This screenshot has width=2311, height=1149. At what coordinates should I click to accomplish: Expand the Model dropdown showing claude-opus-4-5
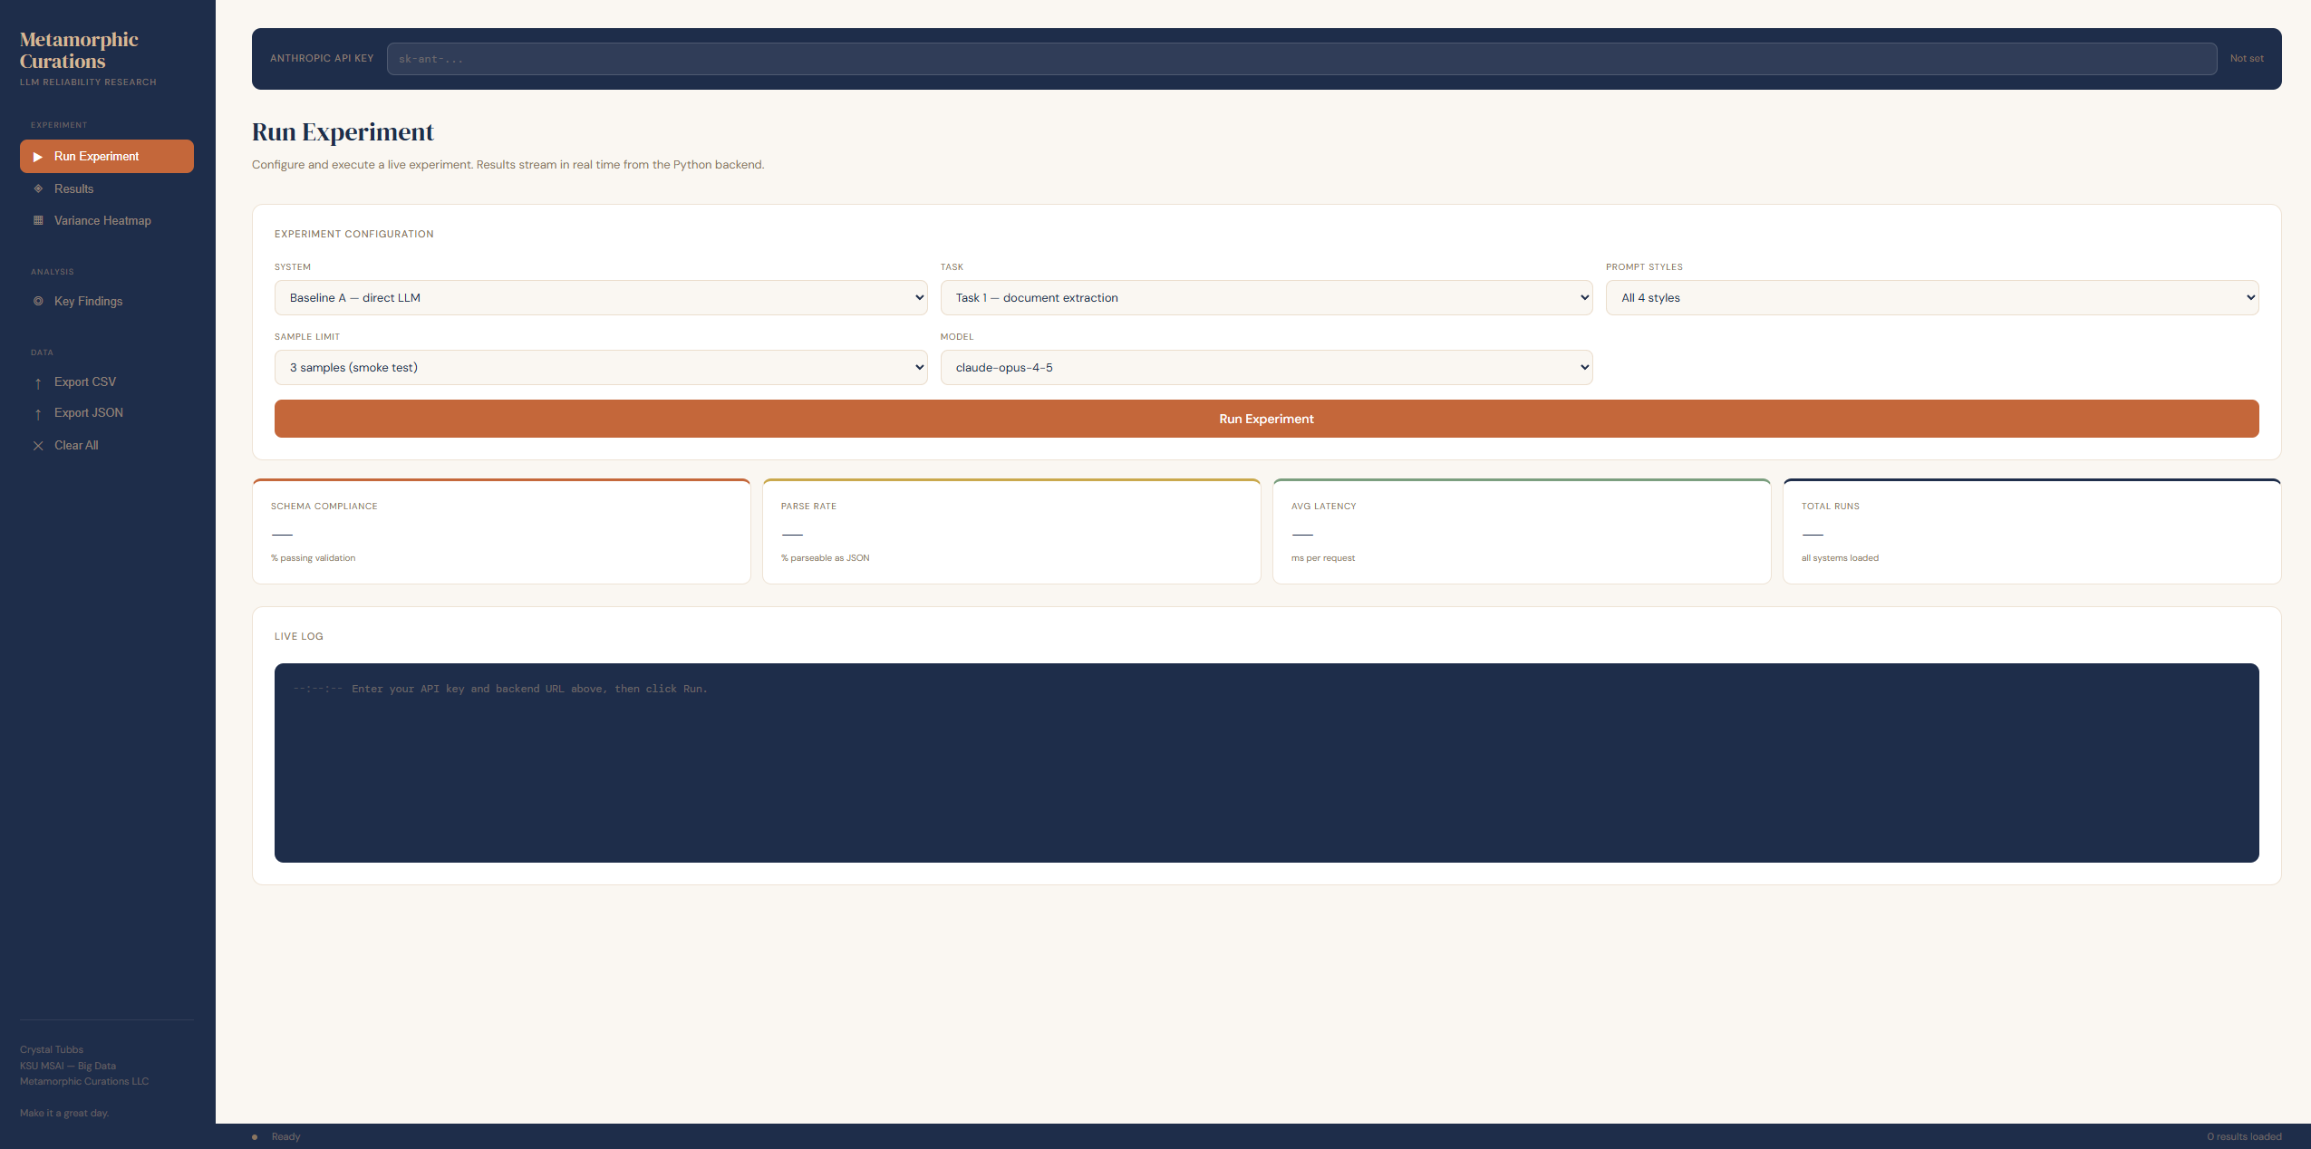click(x=1266, y=367)
